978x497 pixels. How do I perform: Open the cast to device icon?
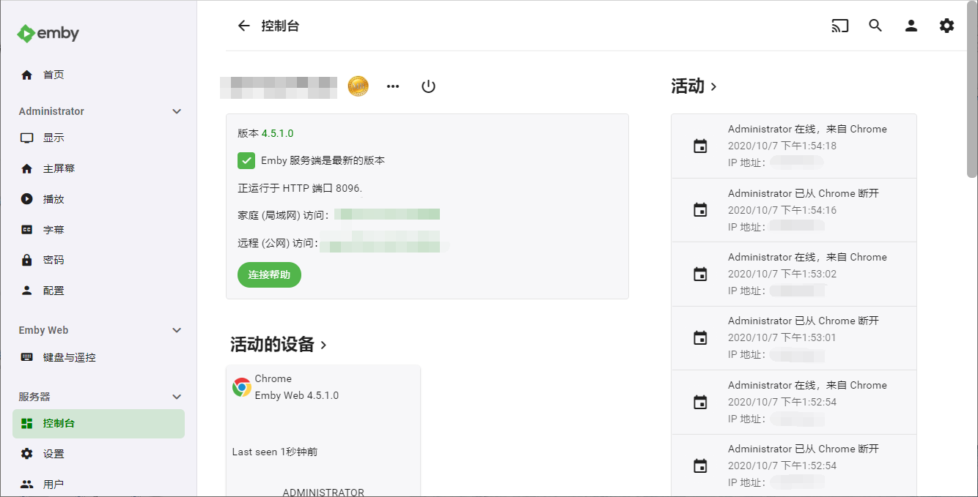[x=840, y=26]
